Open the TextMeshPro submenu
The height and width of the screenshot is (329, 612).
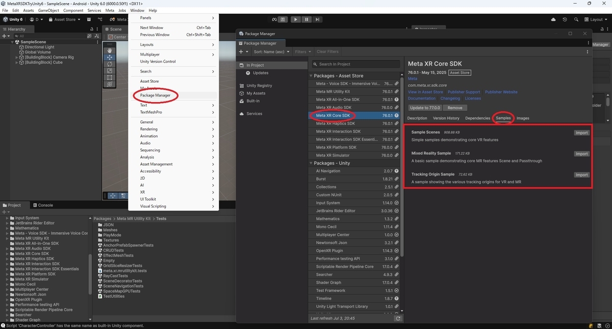[x=173, y=112]
